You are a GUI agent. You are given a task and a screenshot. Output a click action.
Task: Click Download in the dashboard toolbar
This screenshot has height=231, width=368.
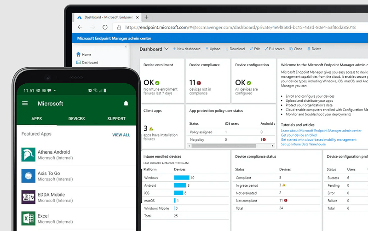pos(235,49)
